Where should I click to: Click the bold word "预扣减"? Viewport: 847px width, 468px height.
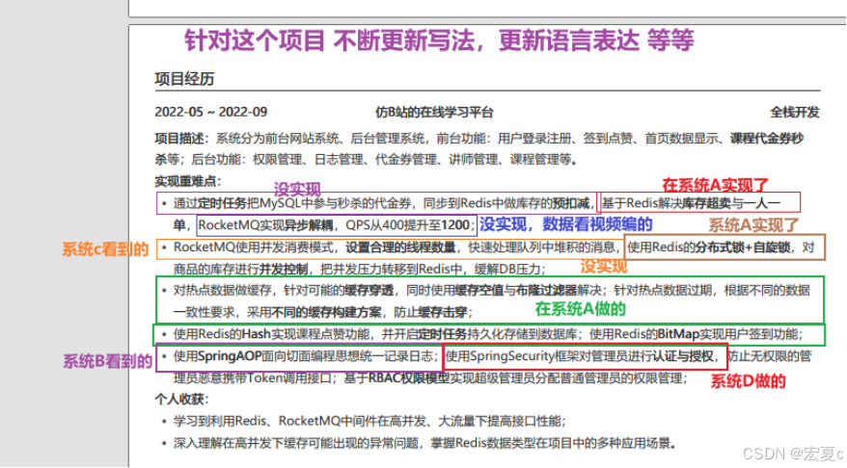[570, 203]
